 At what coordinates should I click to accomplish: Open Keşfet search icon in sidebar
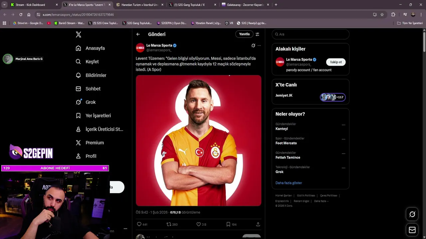point(78,62)
